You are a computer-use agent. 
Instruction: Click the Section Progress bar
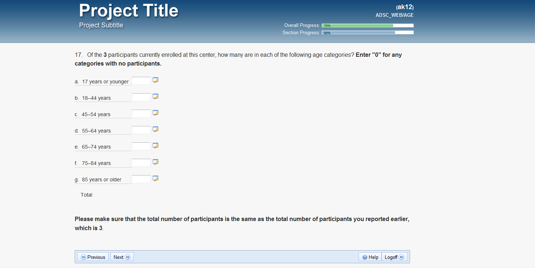tap(367, 32)
